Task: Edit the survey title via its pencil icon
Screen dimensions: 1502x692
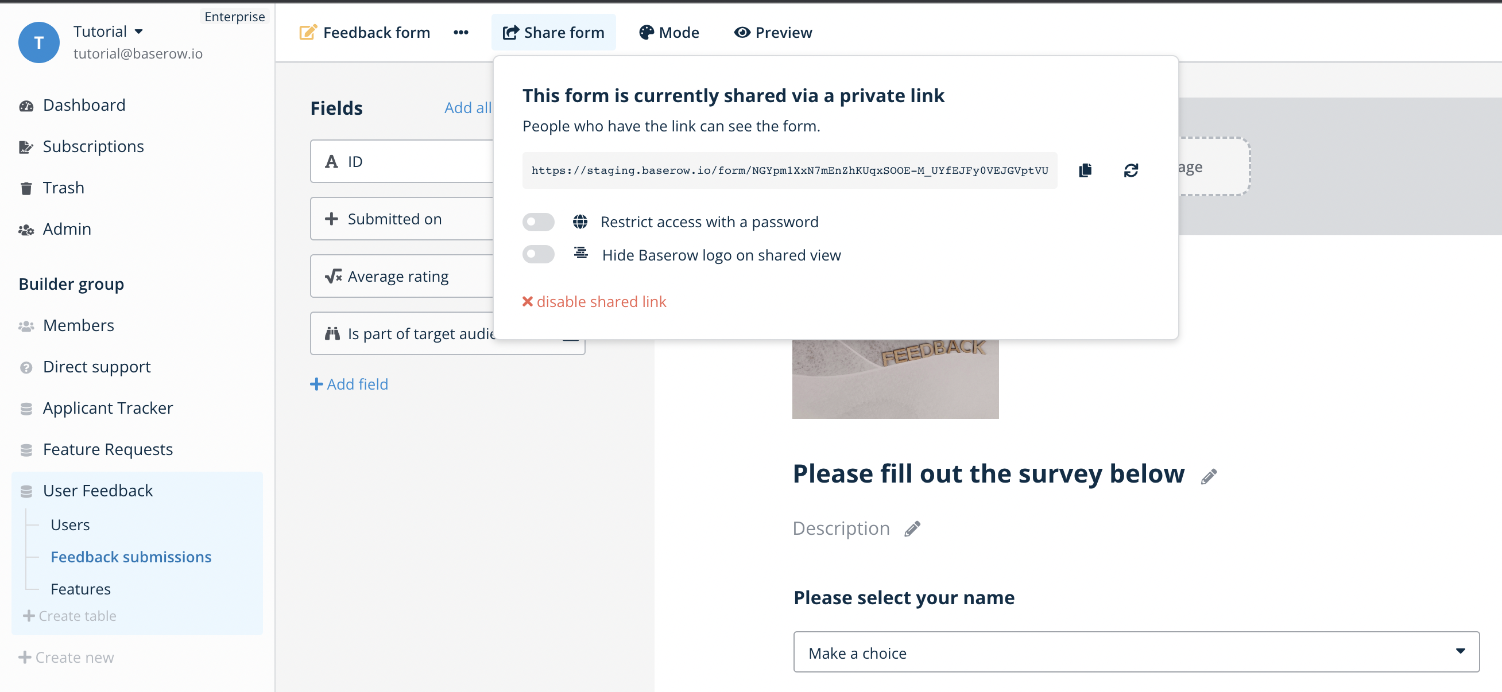Action: (1207, 476)
